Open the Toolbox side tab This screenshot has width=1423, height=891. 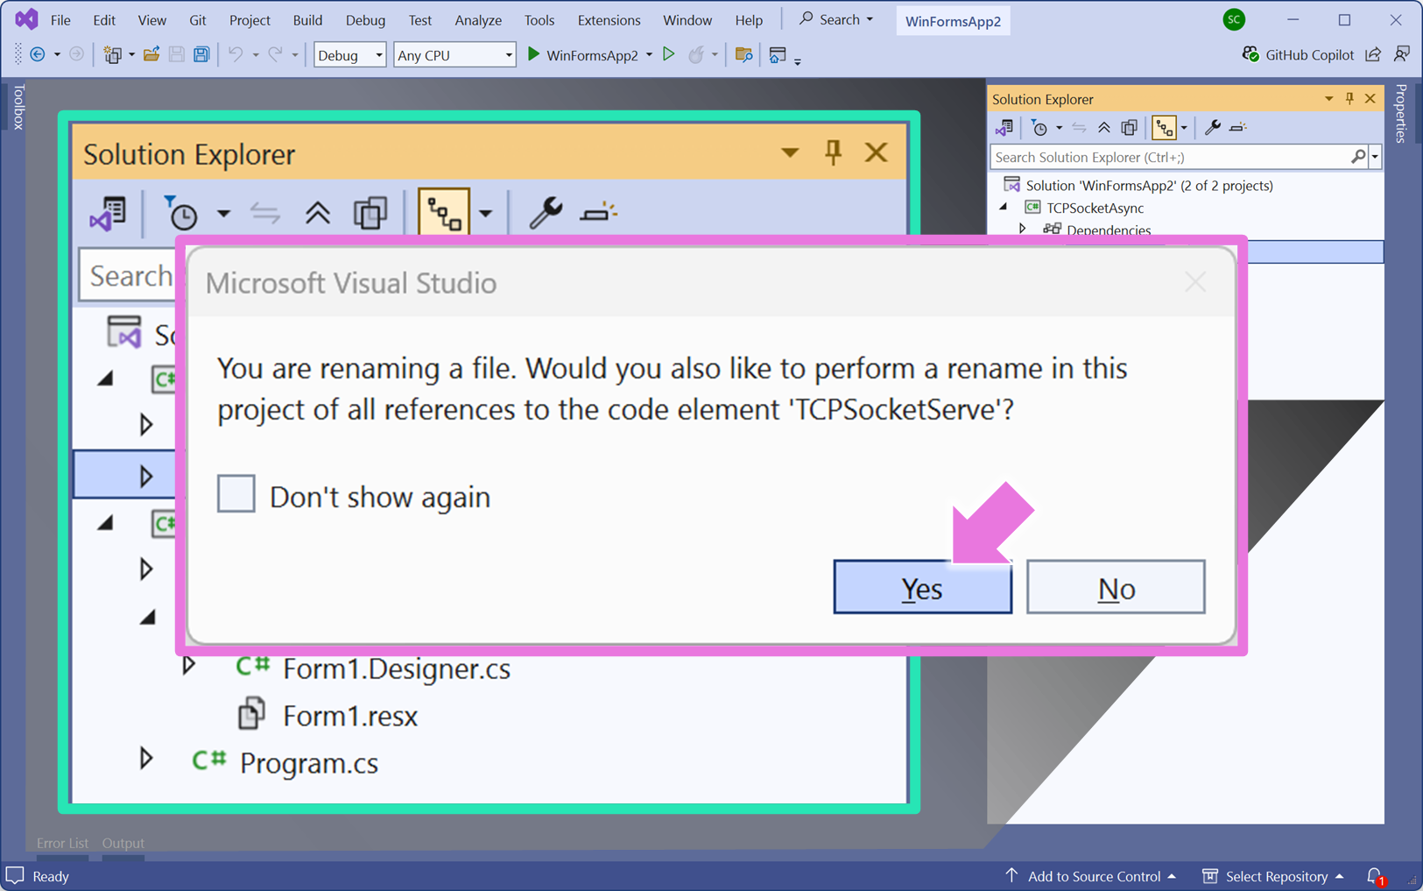click(18, 107)
